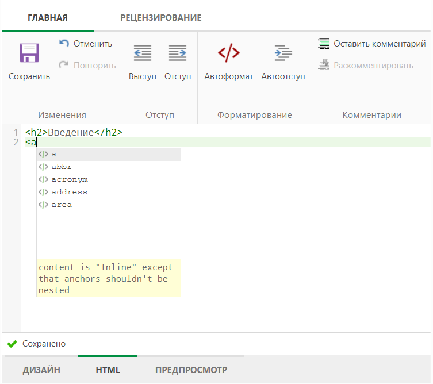
Task: Click the Сохранить button label
Action: click(x=29, y=76)
